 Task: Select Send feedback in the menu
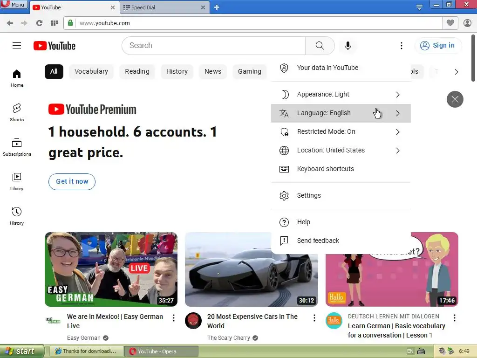pos(341,241)
